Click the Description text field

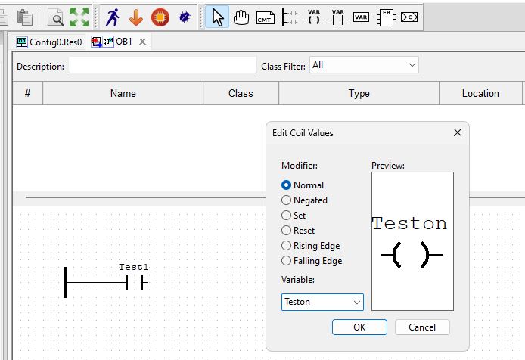162,66
